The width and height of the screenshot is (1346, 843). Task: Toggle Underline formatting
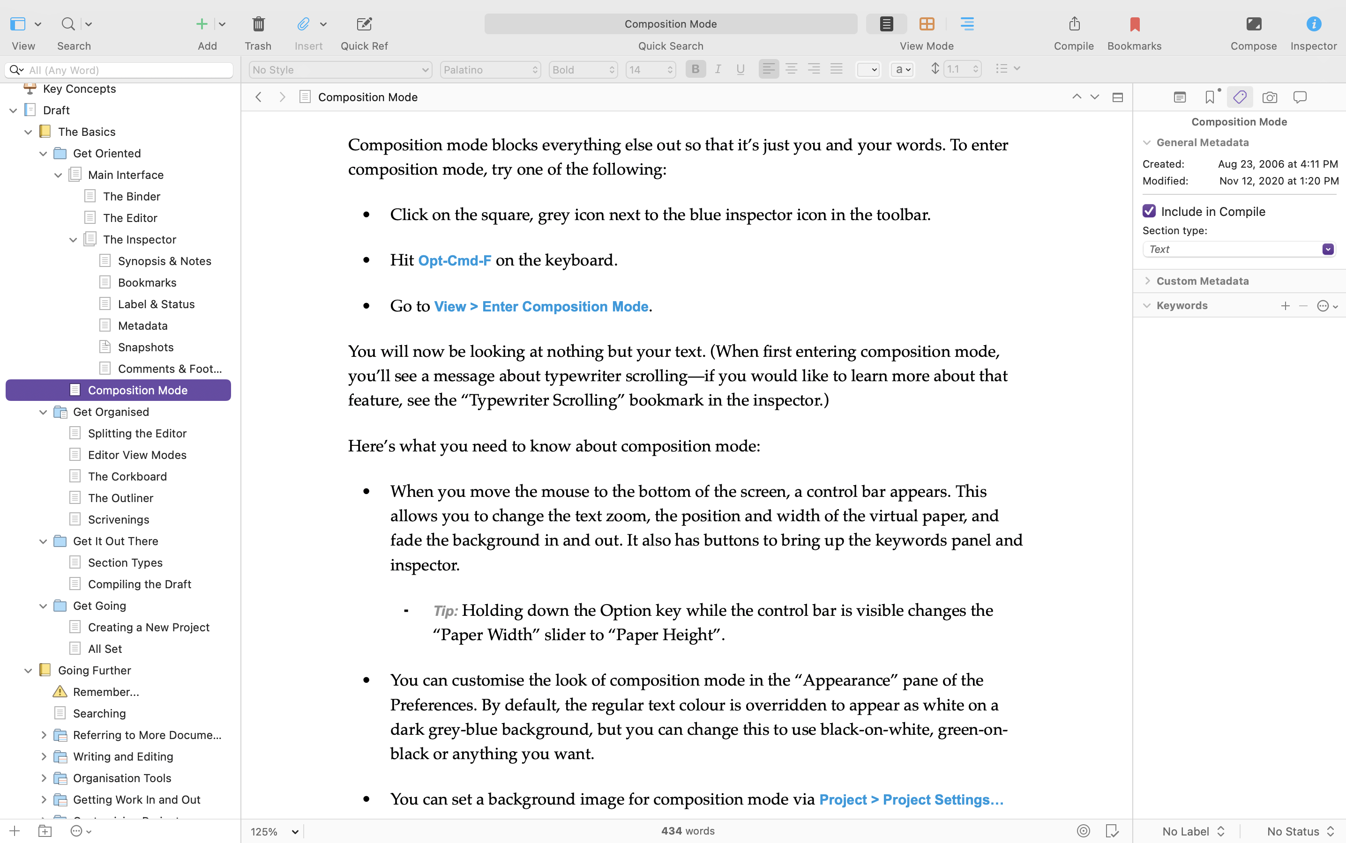[x=740, y=69]
